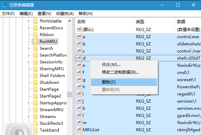Click the wsreset\1 data cell
The width and height of the screenshot is (201, 135).
pyautogui.click(x=186, y=80)
